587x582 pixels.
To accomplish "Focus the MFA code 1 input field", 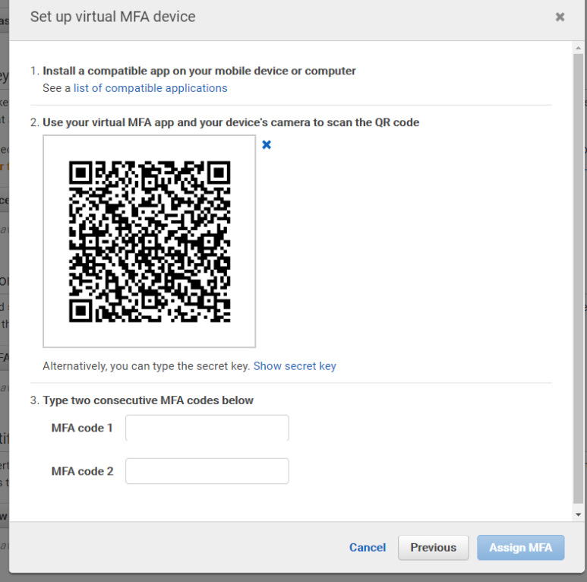I will pos(207,428).
